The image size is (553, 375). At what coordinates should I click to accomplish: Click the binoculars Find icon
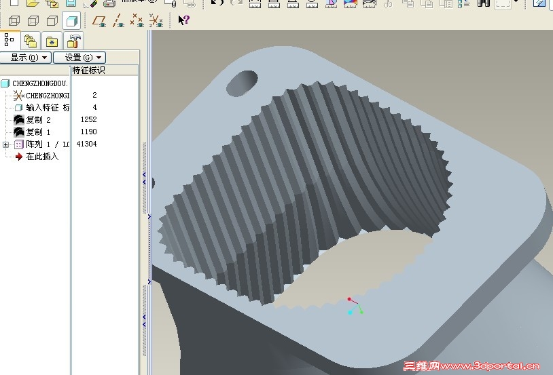(x=484, y=3)
